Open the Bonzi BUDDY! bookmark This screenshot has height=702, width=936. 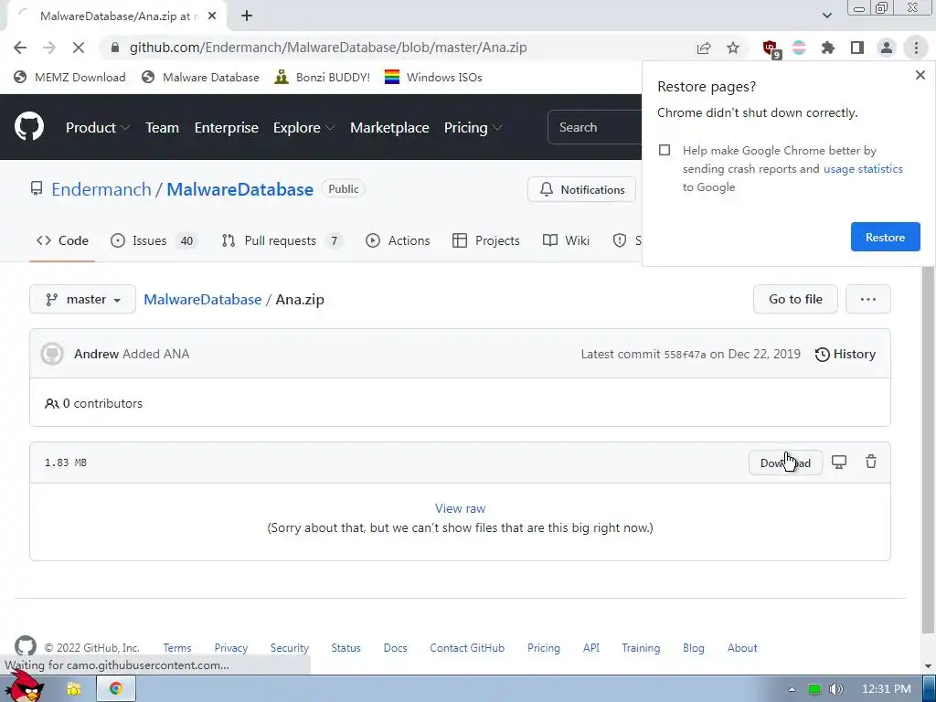[323, 77]
